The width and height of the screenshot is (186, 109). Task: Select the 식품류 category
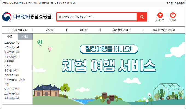pyautogui.click(x=8, y=66)
